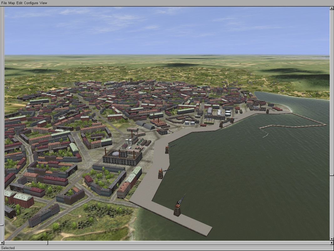Click the 'Selected' status bar text
Image resolution: width=334 pixels, height=251 pixels.
click(x=8, y=248)
